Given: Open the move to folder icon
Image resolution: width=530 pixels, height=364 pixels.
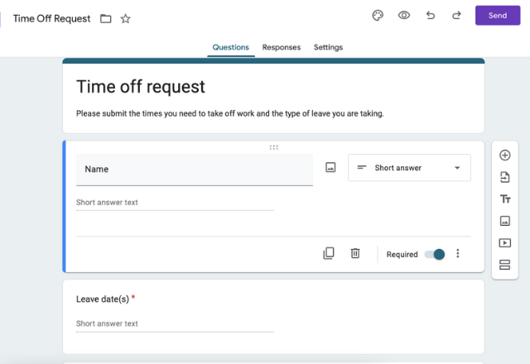Looking at the screenshot, I should (x=105, y=18).
